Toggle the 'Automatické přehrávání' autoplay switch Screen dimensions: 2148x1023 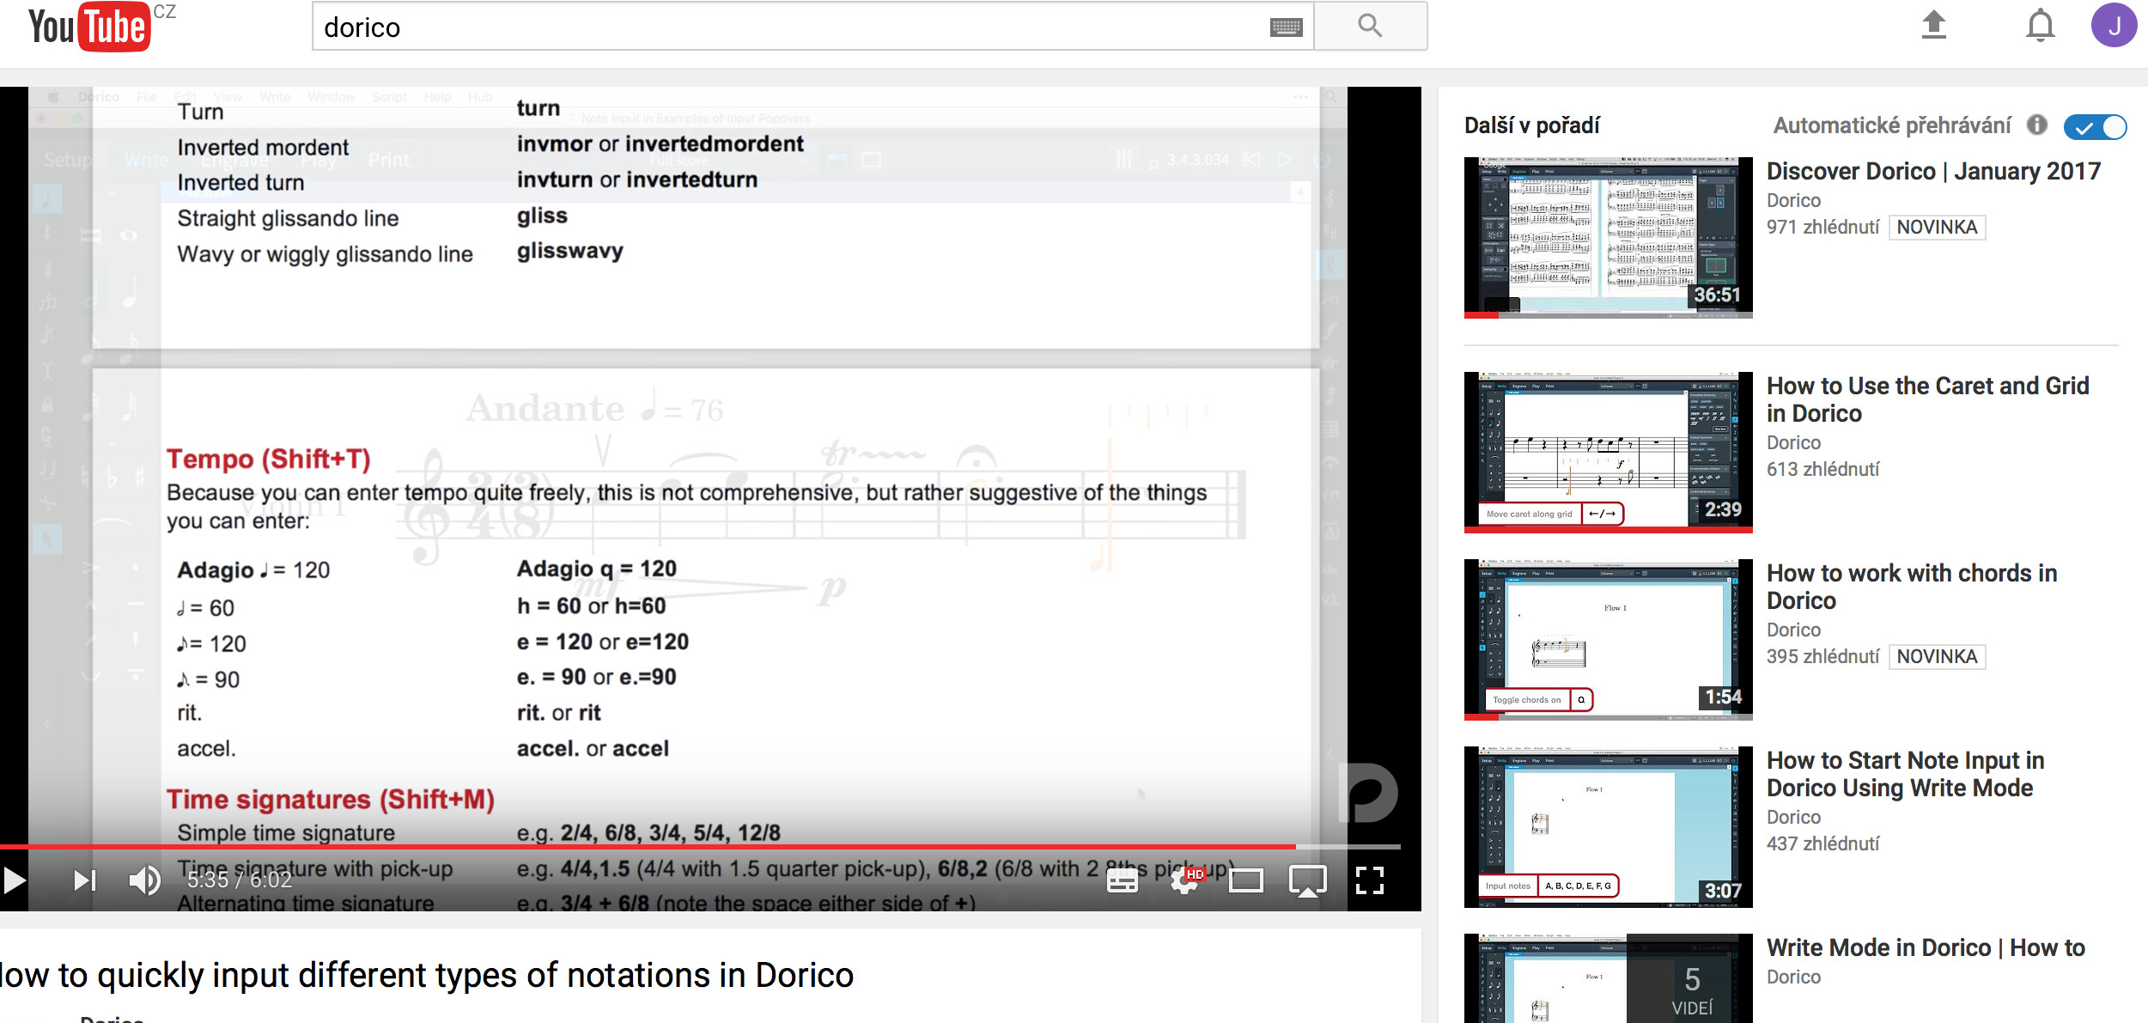2096,127
